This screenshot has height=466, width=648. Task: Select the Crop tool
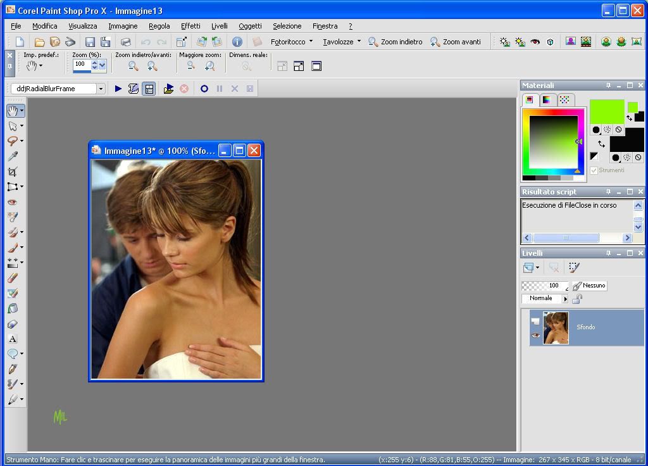pos(13,172)
